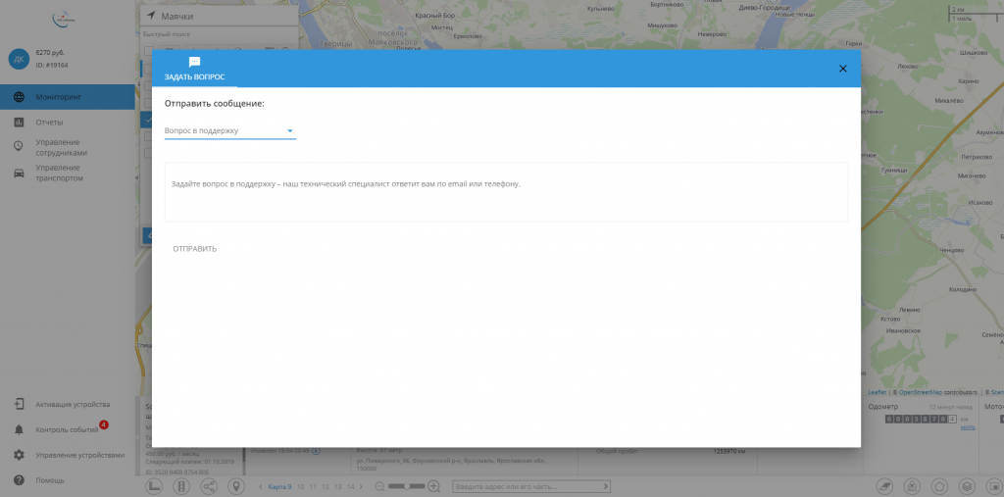Click the bar chart Отчеты icon

tap(20, 123)
